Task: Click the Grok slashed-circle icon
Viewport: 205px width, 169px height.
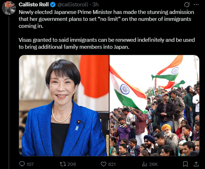Action: click(x=187, y=5)
